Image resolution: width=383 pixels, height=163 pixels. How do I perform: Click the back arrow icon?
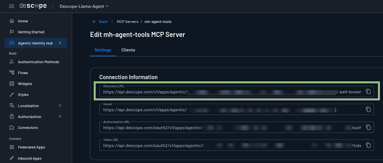pyautogui.click(x=94, y=22)
